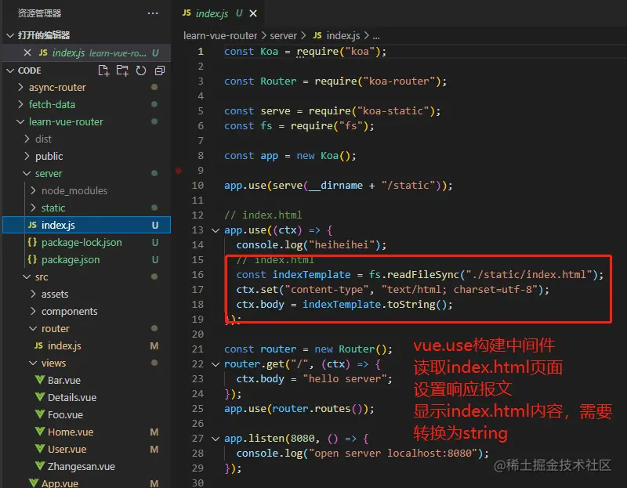627x488 pixels.
Task: Click the "koa-router" string on line 3
Action: coord(399,81)
